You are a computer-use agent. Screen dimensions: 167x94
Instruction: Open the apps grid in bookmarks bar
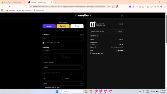(x=2, y=10)
